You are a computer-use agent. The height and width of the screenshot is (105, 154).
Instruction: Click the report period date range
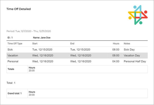[29, 31]
